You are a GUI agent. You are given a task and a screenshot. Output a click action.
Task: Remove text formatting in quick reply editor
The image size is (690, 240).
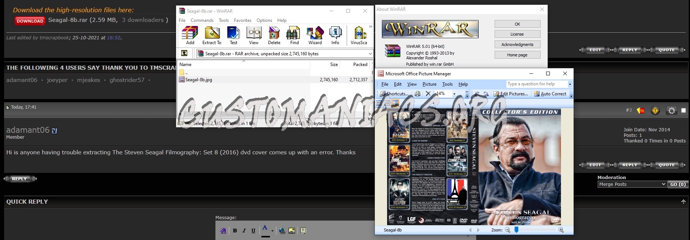click(x=223, y=231)
